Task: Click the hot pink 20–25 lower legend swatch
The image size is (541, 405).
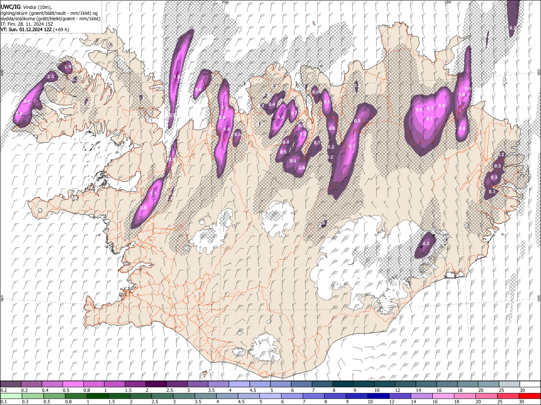Action: pos(486,396)
